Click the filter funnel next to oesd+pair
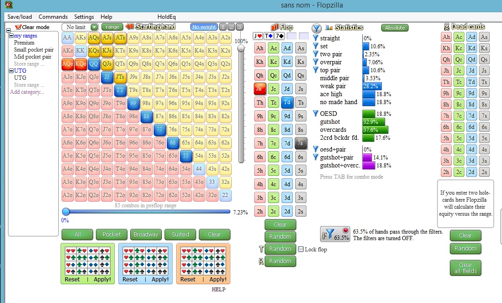 coord(316,149)
